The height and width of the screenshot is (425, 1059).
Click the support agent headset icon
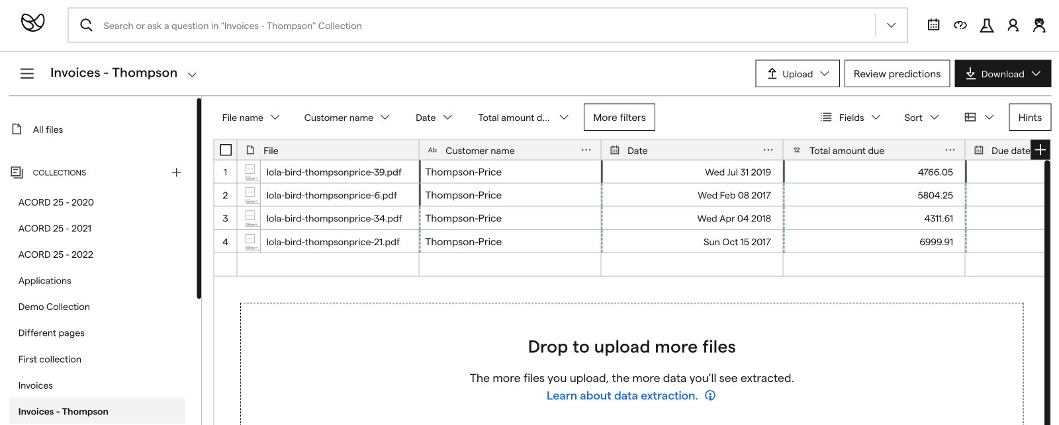coord(1039,25)
